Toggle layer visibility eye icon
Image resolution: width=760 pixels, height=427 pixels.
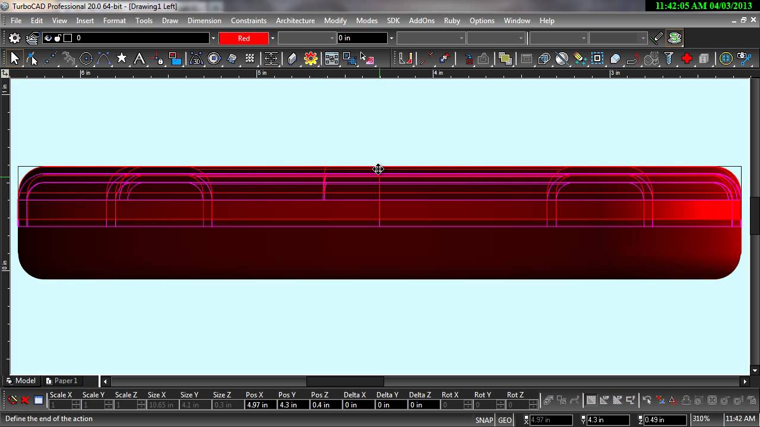pos(47,38)
